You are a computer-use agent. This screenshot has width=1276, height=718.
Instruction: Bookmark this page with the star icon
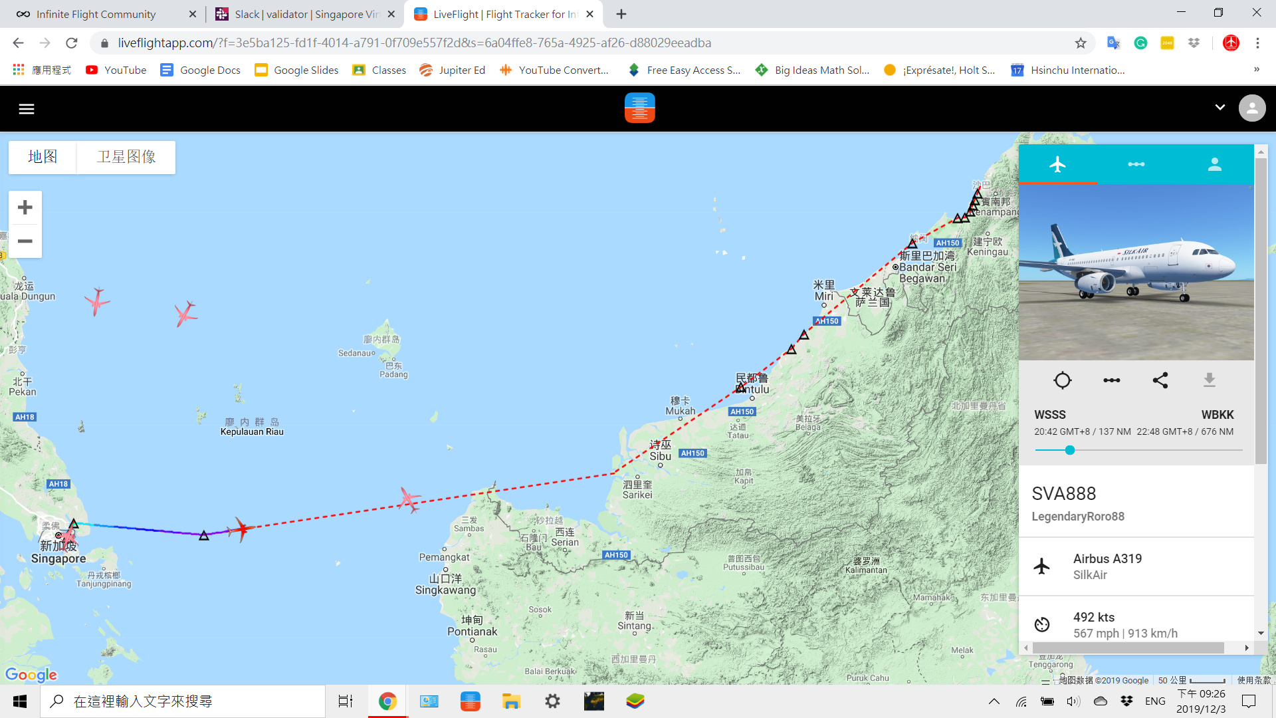[x=1081, y=43]
